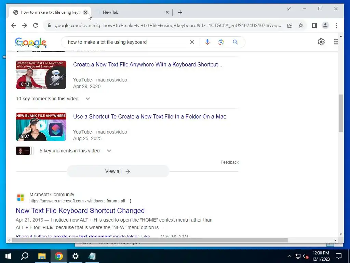This screenshot has width=350, height=263.
Task: Open the Windows Start menu
Action: click(8, 256)
